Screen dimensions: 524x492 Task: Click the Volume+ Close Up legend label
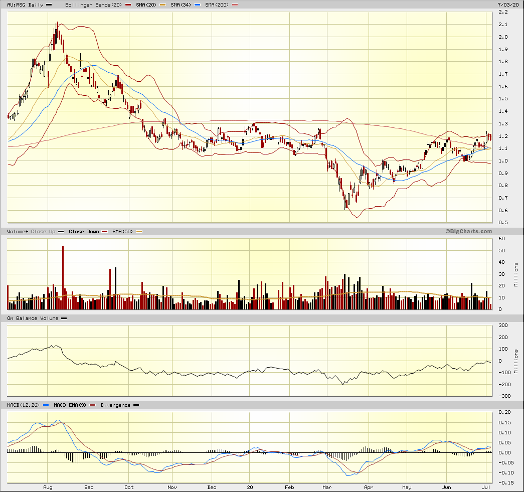pos(31,231)
